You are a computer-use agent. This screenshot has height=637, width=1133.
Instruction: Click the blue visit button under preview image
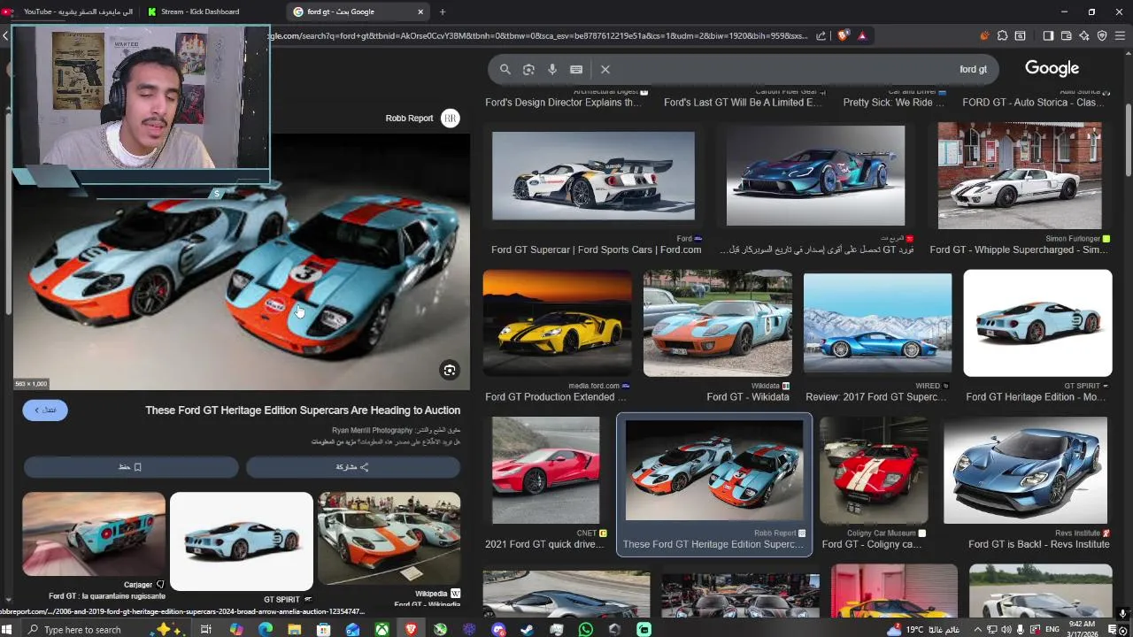45,410
